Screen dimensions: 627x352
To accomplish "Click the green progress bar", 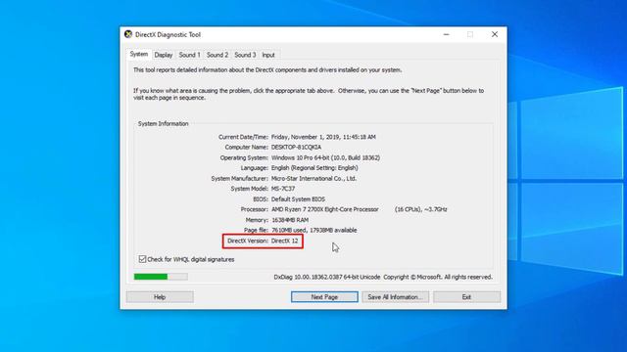I will (161, 277).
